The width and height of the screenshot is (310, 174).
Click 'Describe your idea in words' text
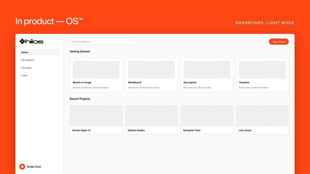point(197,88)
